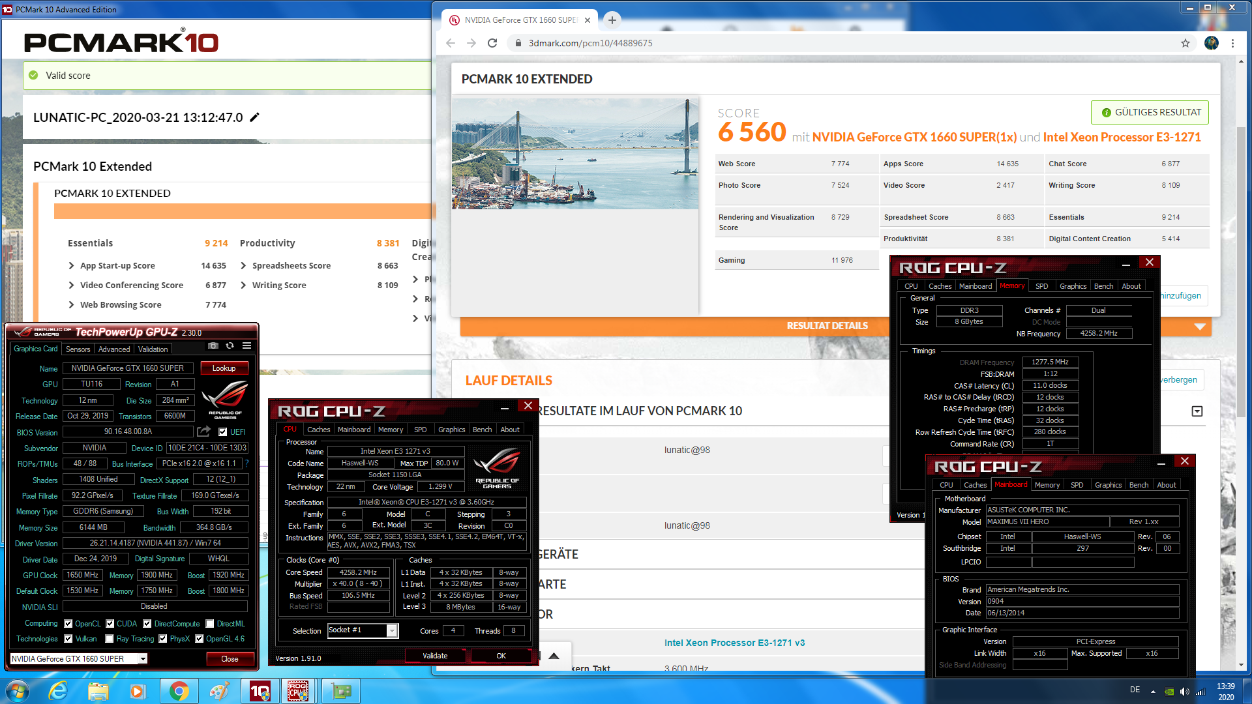Click the bus interface question mark
Viewport: 1252px width, 704px height.
pos(247,463)
